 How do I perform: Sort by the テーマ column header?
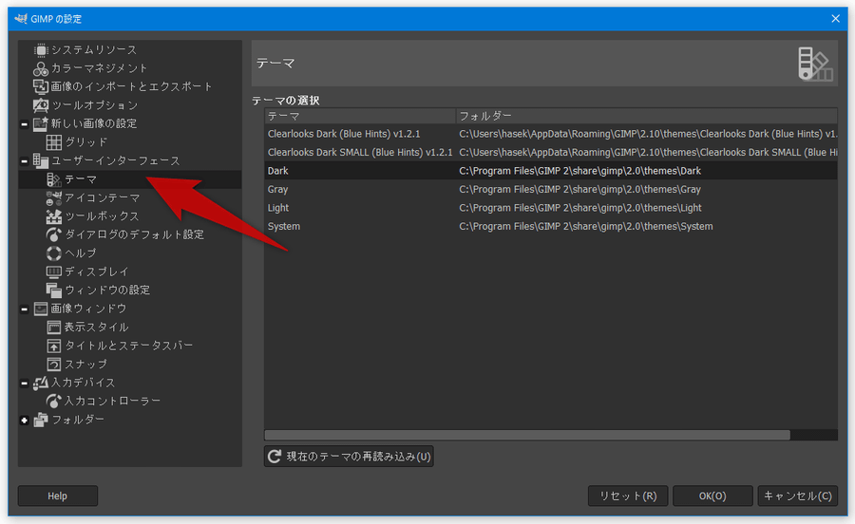click(360, 116)
